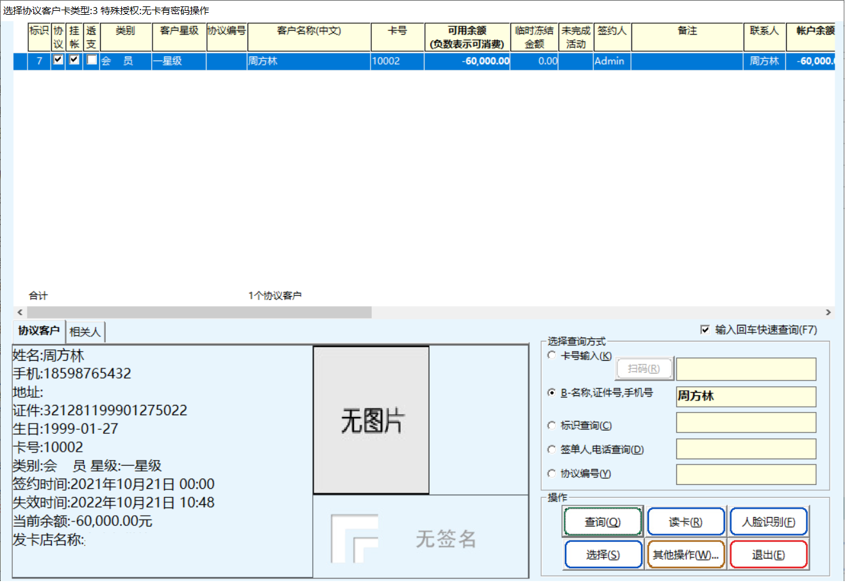845x583 pixels.
Task: Start 人脸识别(F) recognition
Action: coord(769,522)
